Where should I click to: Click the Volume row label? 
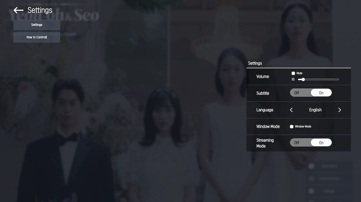(x=262, y=77)
